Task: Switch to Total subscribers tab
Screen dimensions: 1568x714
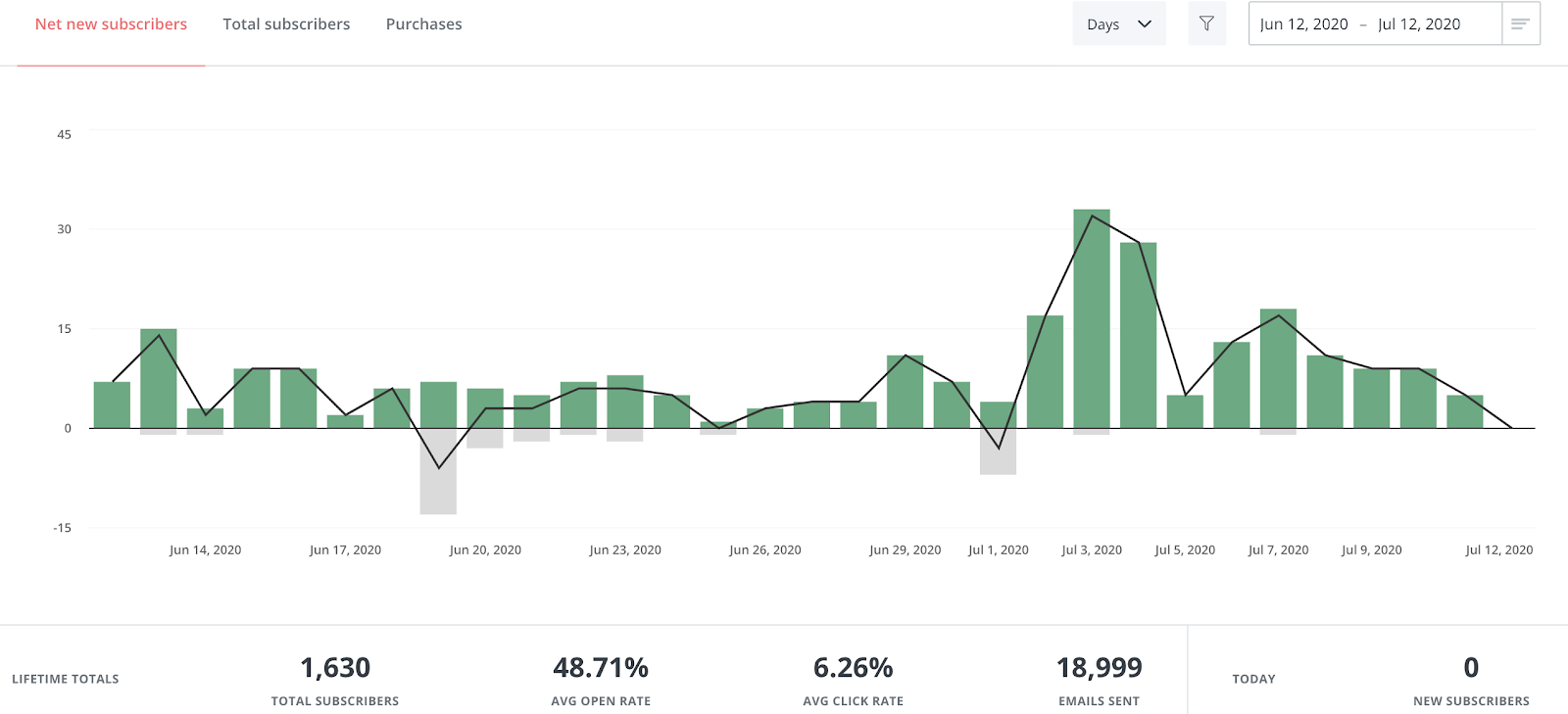Action: point(286,24)
